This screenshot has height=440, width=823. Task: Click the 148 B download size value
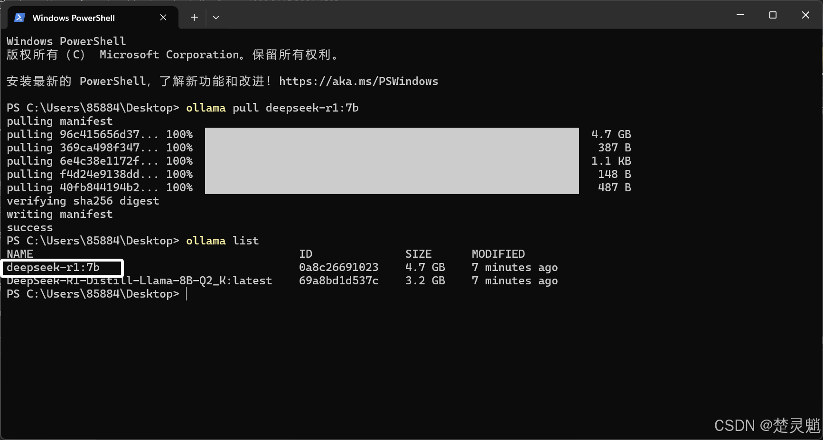[615, 174]
